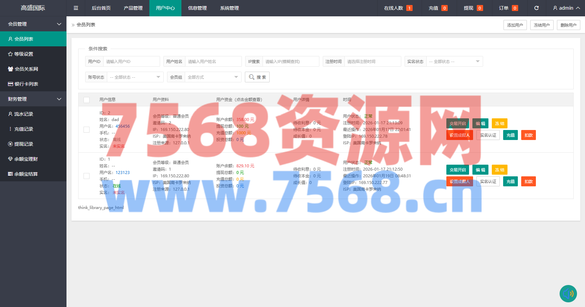Open the 系统管理 top menu
This screenshot has height=307, width=585.
tap(229, 8)
